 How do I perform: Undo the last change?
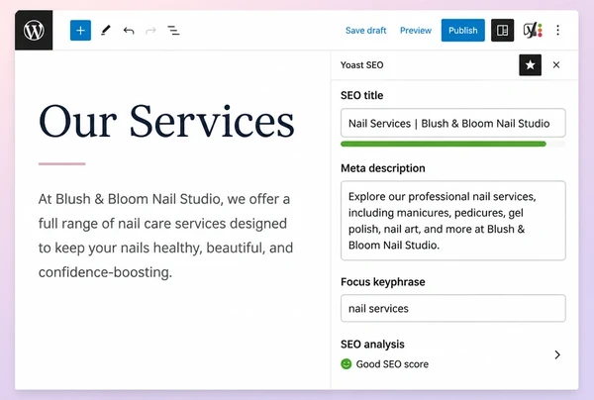click(x=129, y=31)
